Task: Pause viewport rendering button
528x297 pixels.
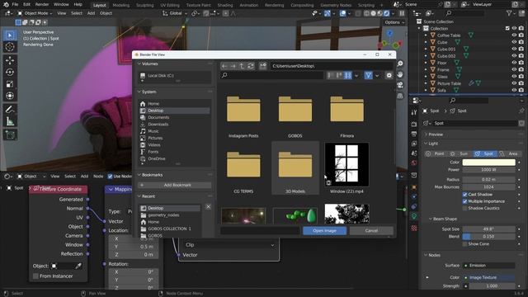Action: pyautogui.click(x=402, y=13)
